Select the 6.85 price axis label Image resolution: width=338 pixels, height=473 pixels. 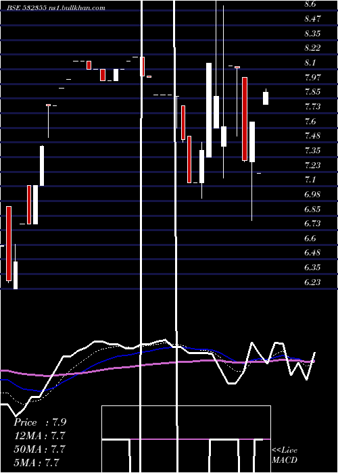click(x=312, y=209)
